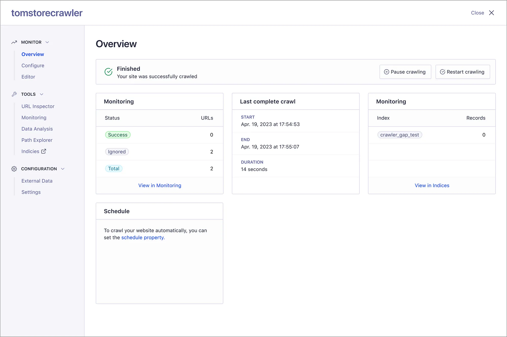Click the external link icon beside Indicies

pos(44,151)
